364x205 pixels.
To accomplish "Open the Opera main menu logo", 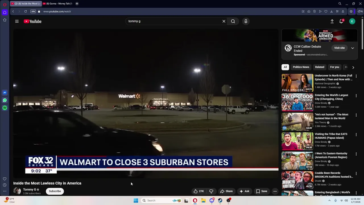I will (x=5, y=5).
